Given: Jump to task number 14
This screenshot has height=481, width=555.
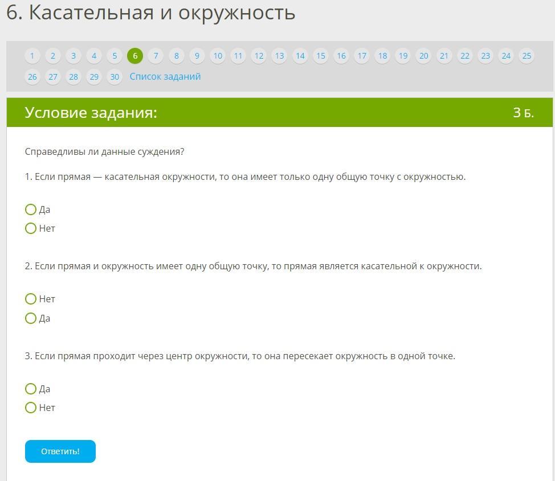Looking at the screenshot, I should click(300, 56).
